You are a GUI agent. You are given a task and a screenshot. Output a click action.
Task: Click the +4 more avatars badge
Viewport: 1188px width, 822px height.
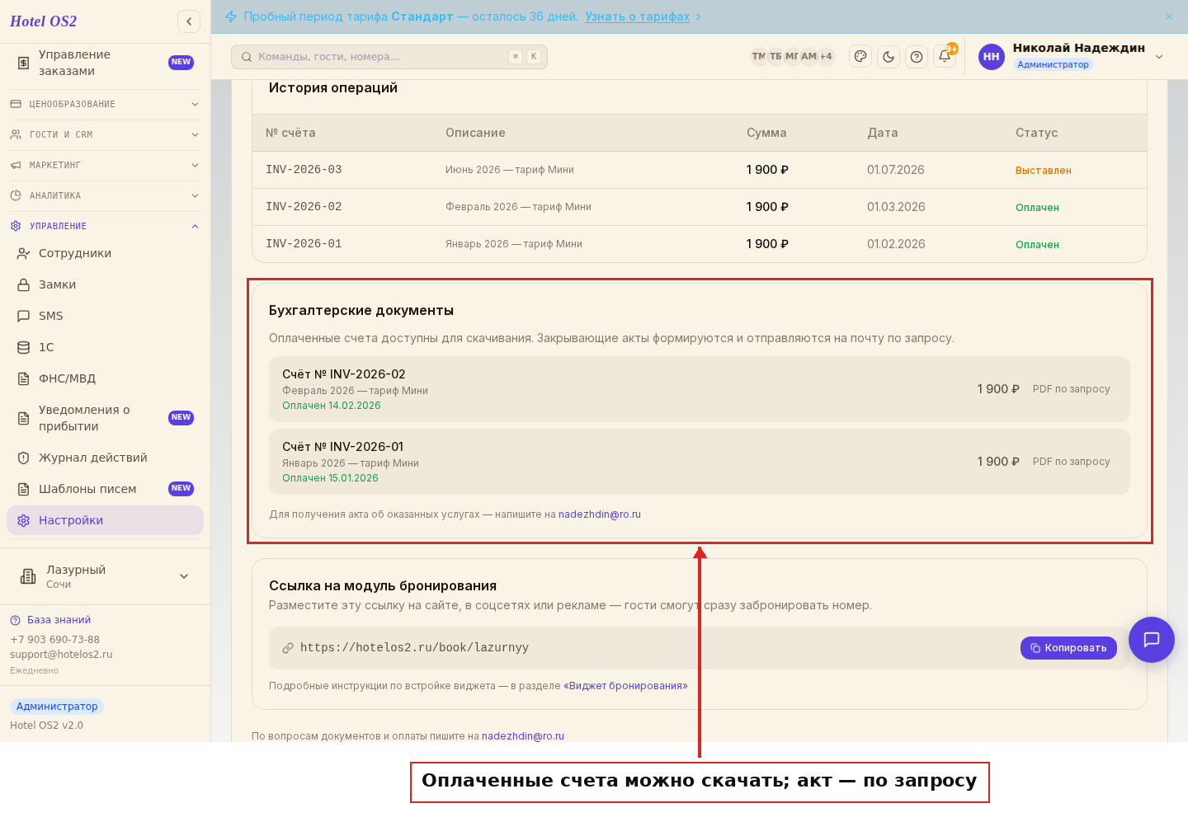point(826,57)
